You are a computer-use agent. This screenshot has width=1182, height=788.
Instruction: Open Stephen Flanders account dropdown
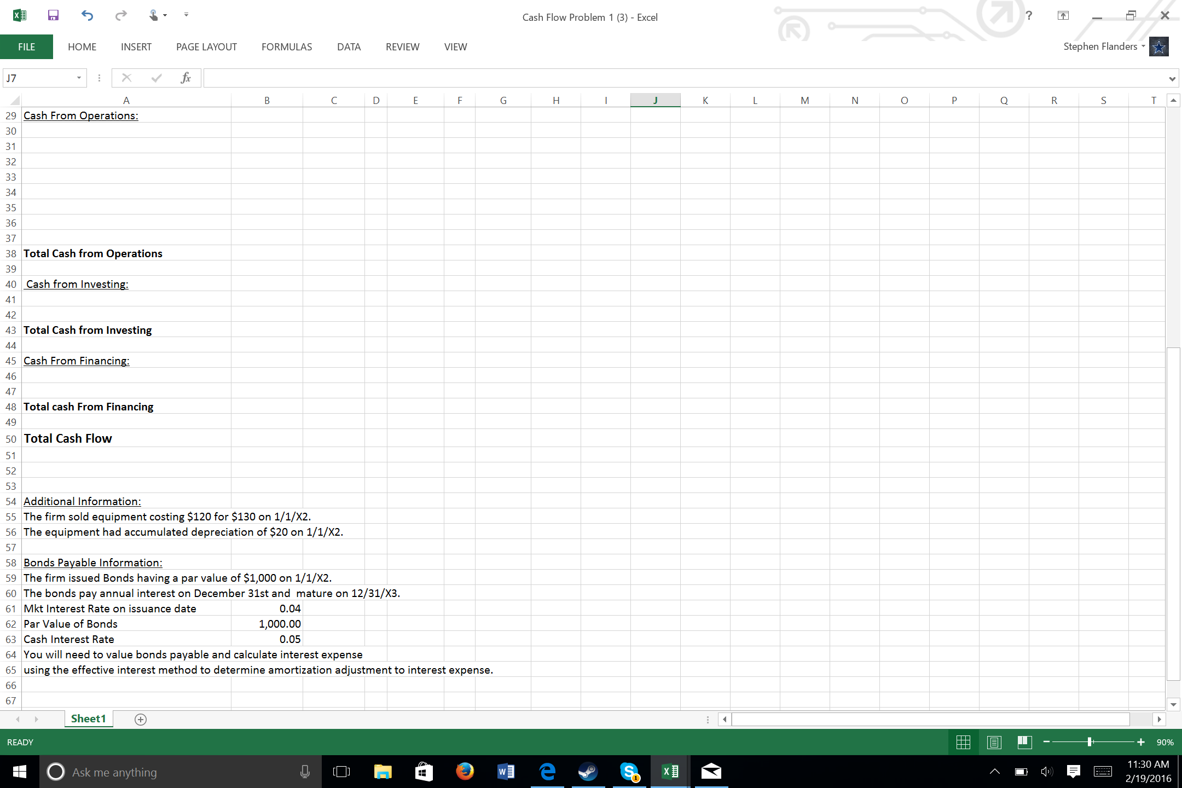tap(1104, 47)
